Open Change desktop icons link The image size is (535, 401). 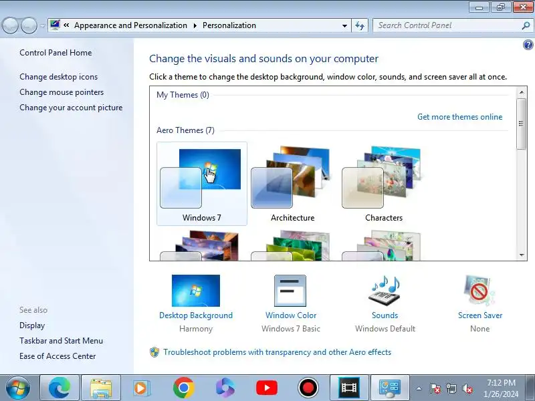59,77
